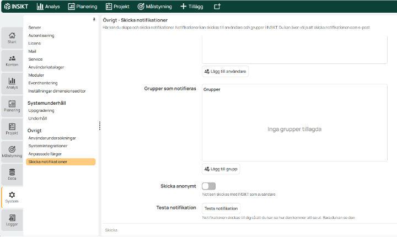Unpin the navigation panel pin icon
Viewport: 397px width, 237px height.
click(x=94, y=20)
